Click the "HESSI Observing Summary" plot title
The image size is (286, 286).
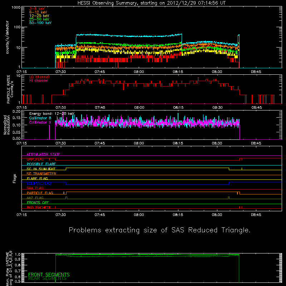(152, 3)
